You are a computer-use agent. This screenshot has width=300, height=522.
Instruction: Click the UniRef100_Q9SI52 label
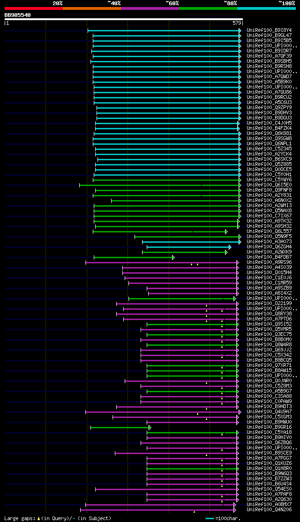[x=269, y=324]
